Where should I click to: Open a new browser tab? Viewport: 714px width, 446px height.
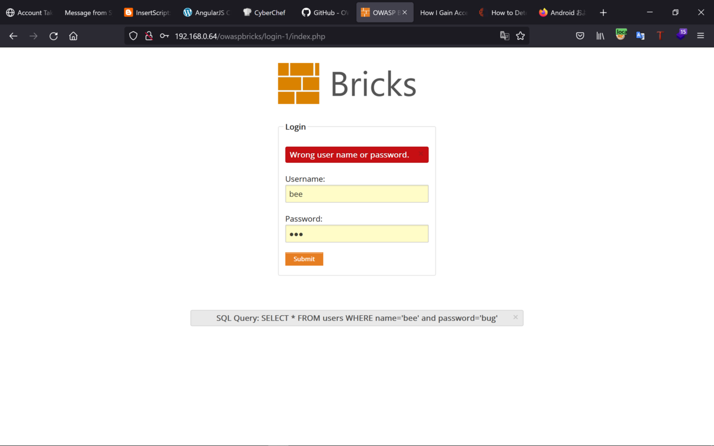[603, 12]
